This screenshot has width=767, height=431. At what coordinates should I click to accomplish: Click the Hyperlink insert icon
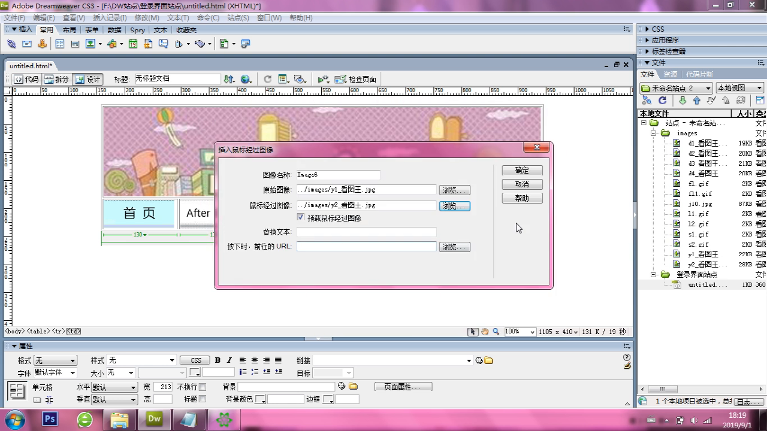pyautogui.click(x=11, y=44)
